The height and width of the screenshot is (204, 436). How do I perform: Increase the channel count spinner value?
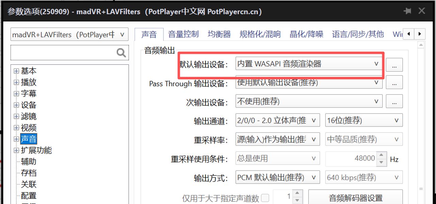pos(298,193)
